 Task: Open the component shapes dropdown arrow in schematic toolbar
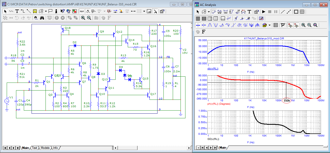pyautogui.click(x=46, y=11)
